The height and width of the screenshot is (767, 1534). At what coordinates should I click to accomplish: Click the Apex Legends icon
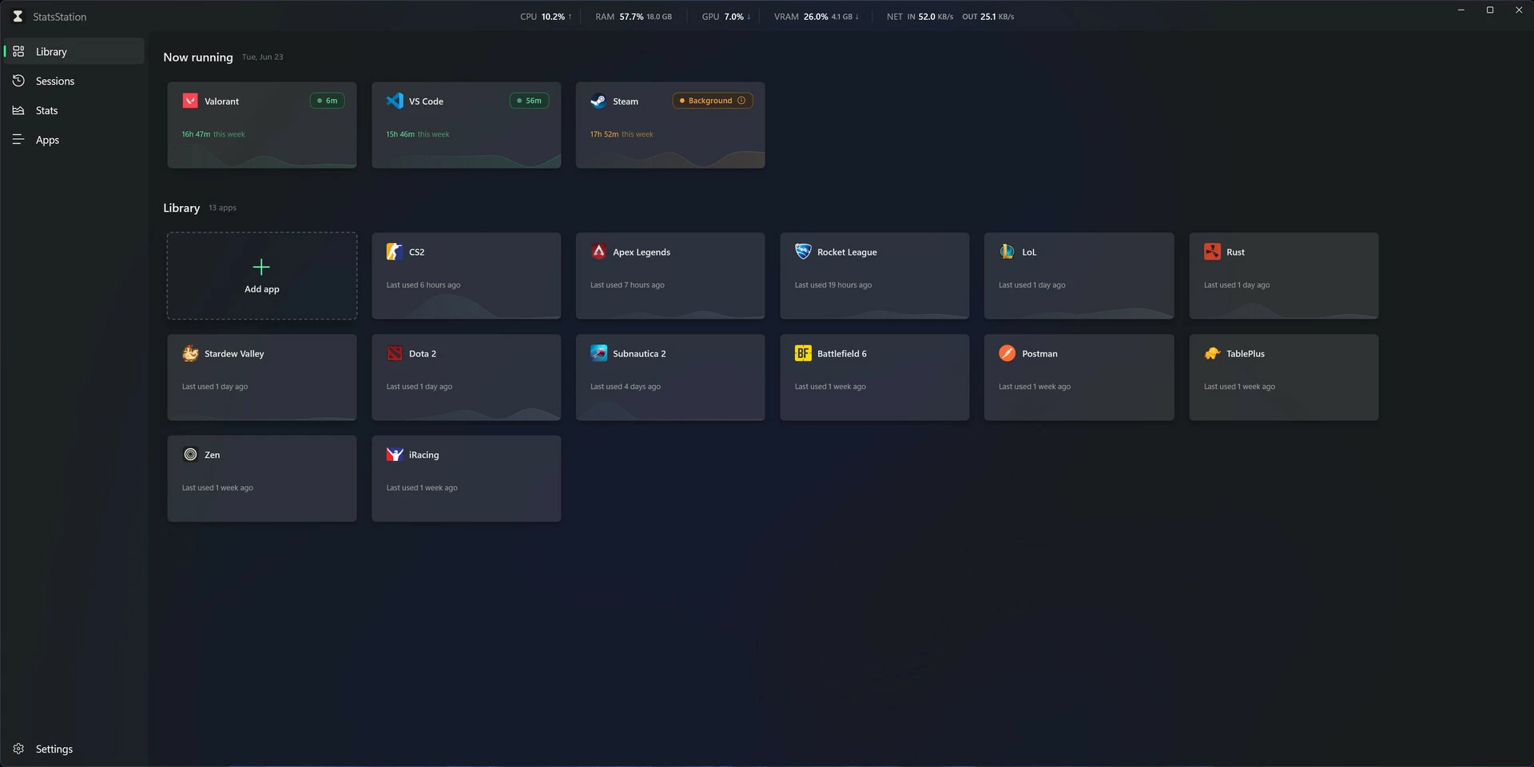coord(598,252)
